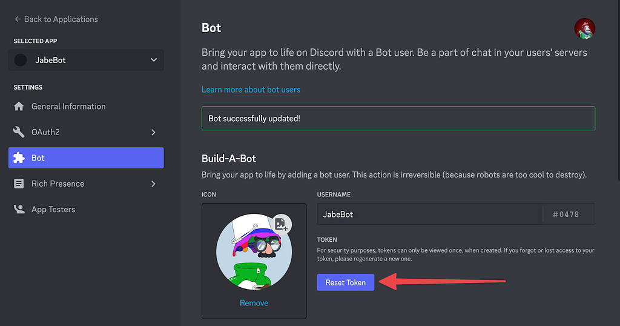Click the Bot puzzle piece icon
Screen dimensions: 620x326
click(19, 158)
